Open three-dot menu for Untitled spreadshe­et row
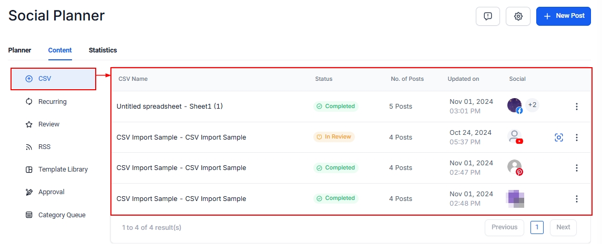The width and height of the screenshot is (602, 244). 576,107
